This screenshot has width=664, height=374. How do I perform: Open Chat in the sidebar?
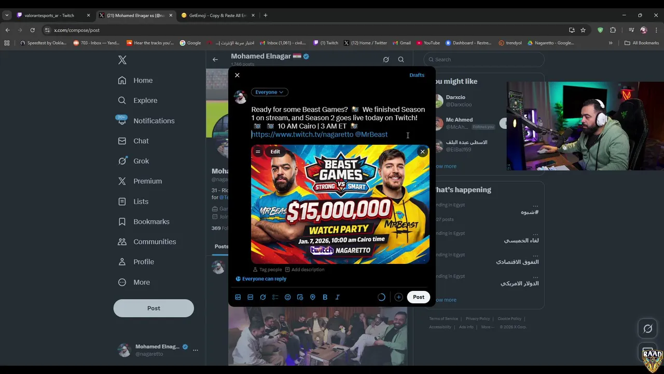point(133,141)
